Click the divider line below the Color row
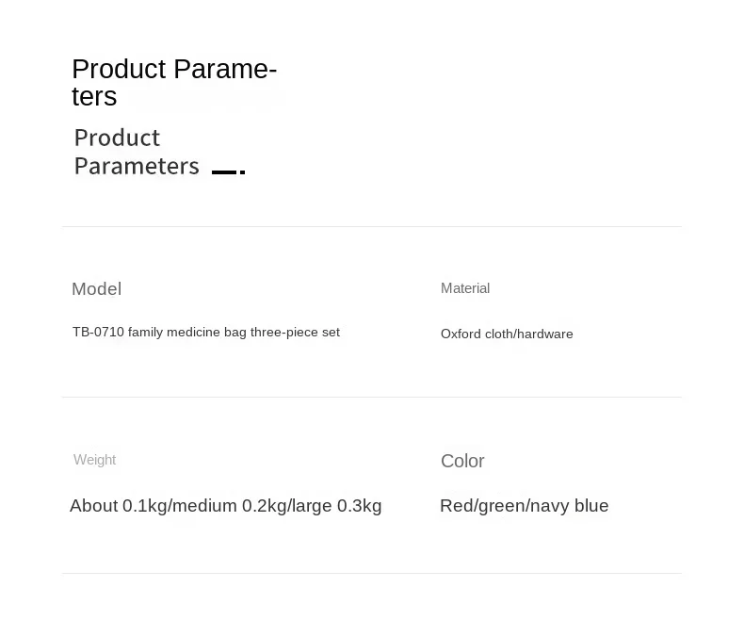The height and width of the screenshot is (636, 744). pos(372,573)
